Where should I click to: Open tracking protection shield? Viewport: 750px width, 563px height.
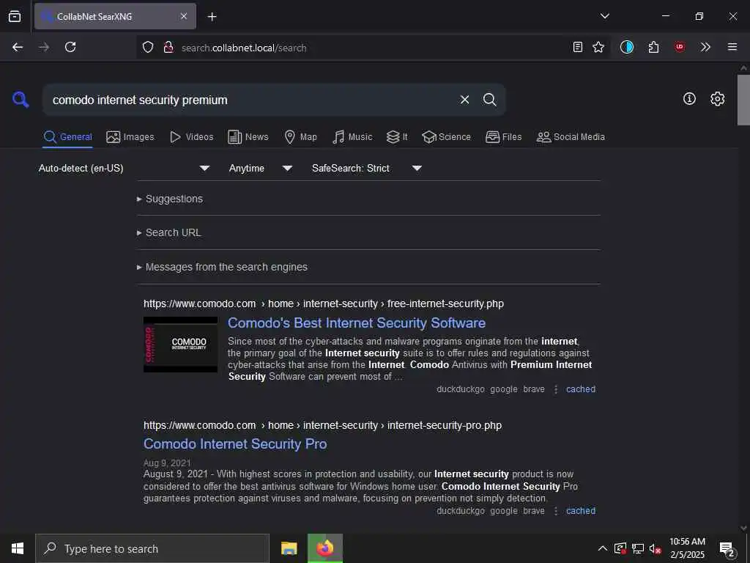point(148,48)
